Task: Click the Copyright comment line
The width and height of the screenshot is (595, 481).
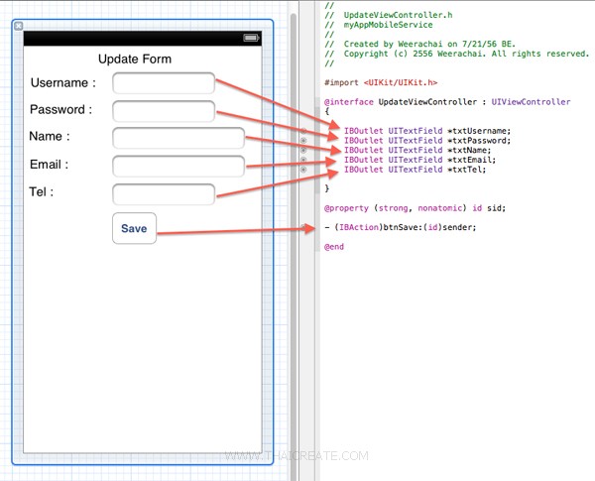Action: pos(457,54)
